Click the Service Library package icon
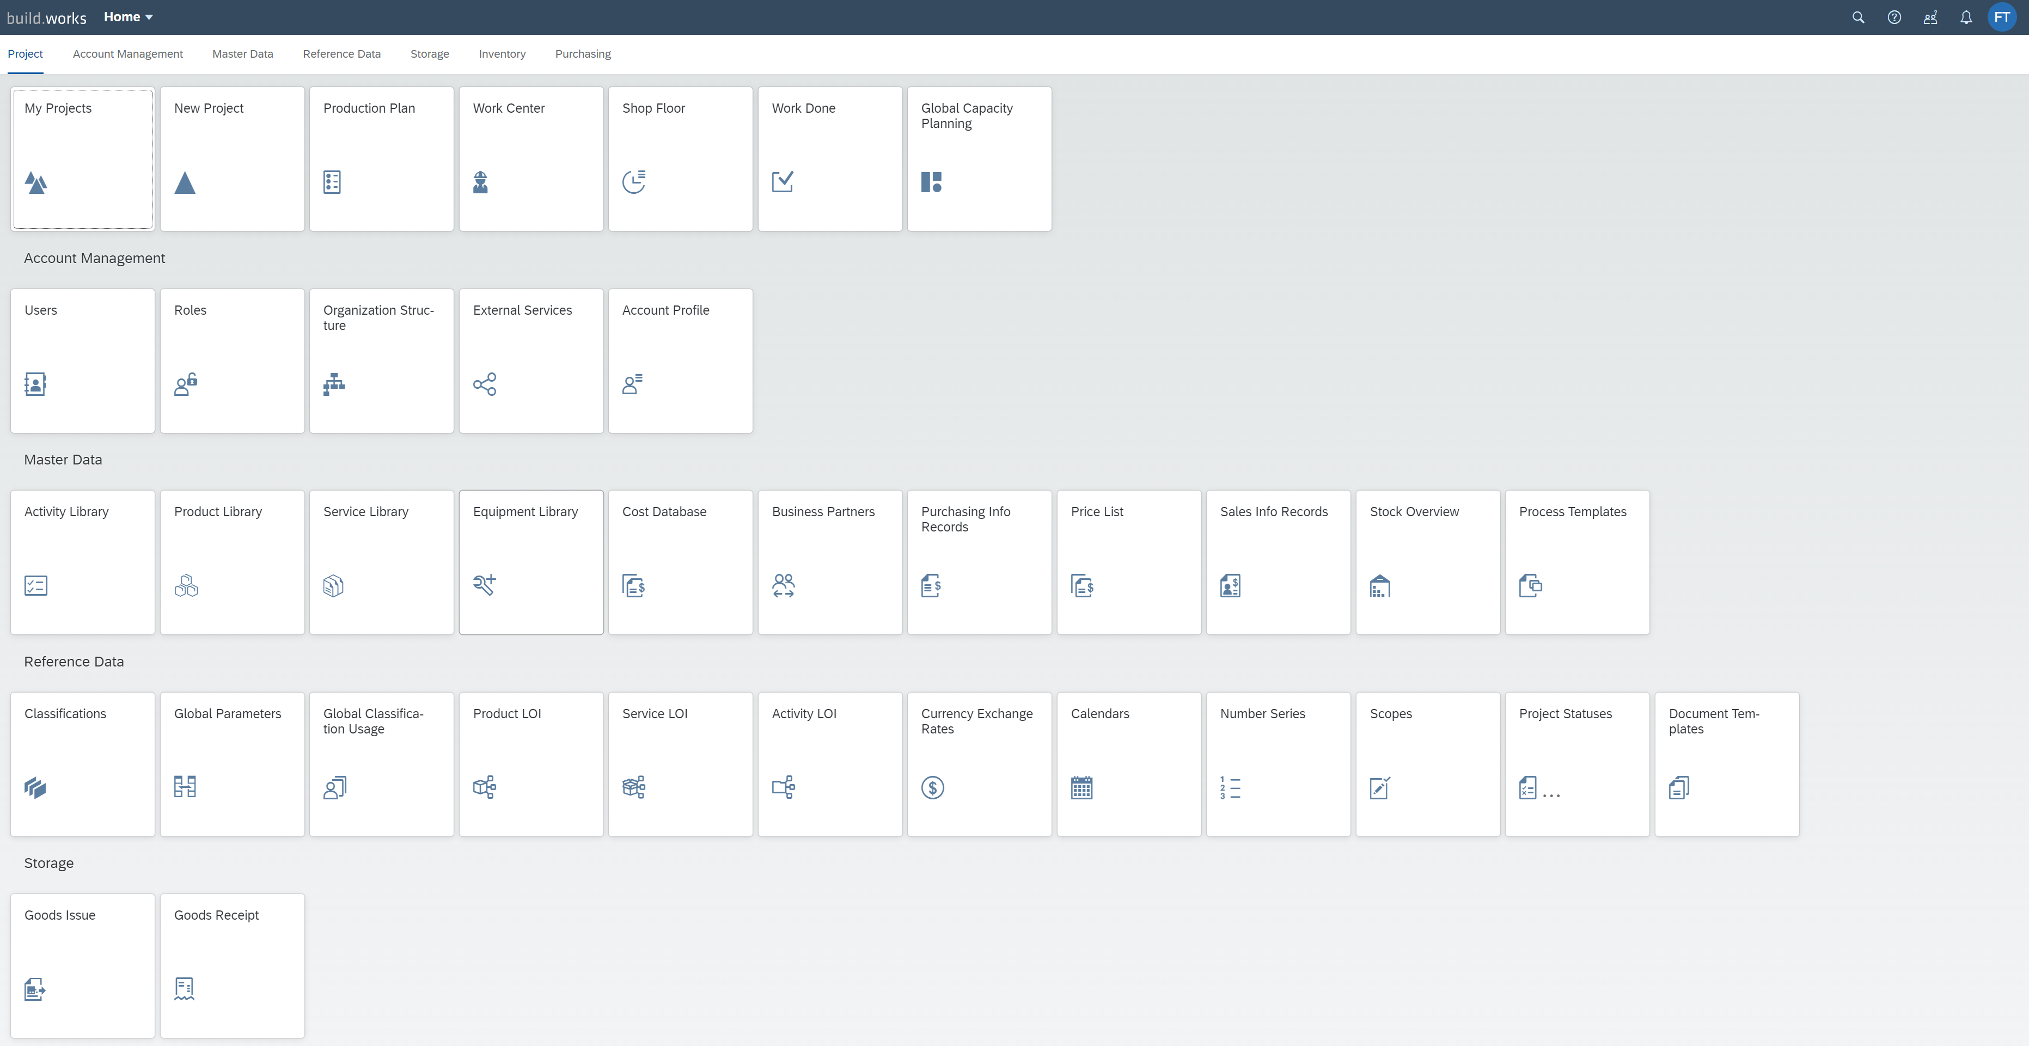Image resolution: width=2029 pixels, height=1046 pixels. 333,586
